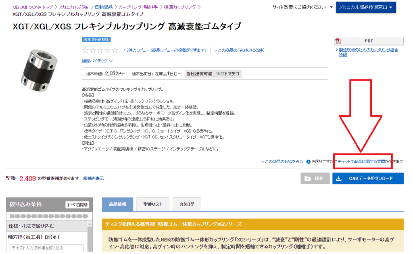Click the 候補を表示 link
413x254 pixels.
(93, 178)
